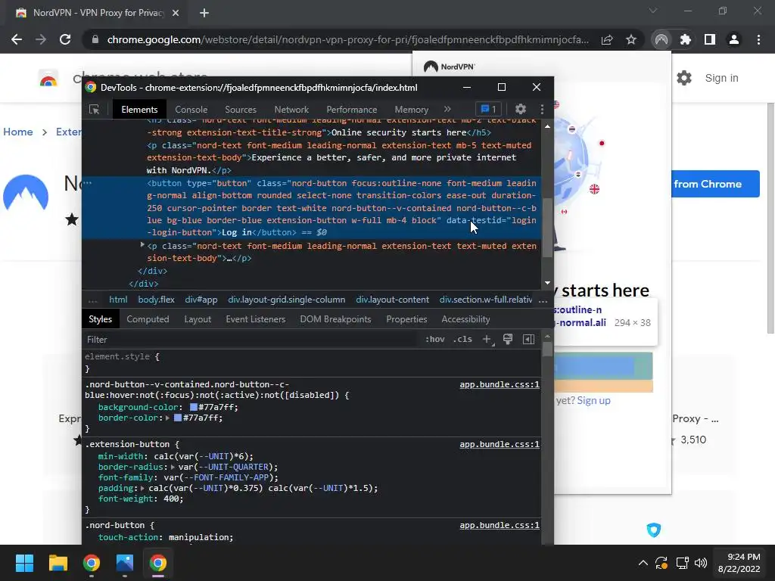Click the Filter styles input field
The image size is (775, 581).
tap(250, 340)
